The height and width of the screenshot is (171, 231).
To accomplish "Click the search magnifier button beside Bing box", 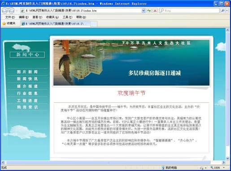I will tap(223, 11).
